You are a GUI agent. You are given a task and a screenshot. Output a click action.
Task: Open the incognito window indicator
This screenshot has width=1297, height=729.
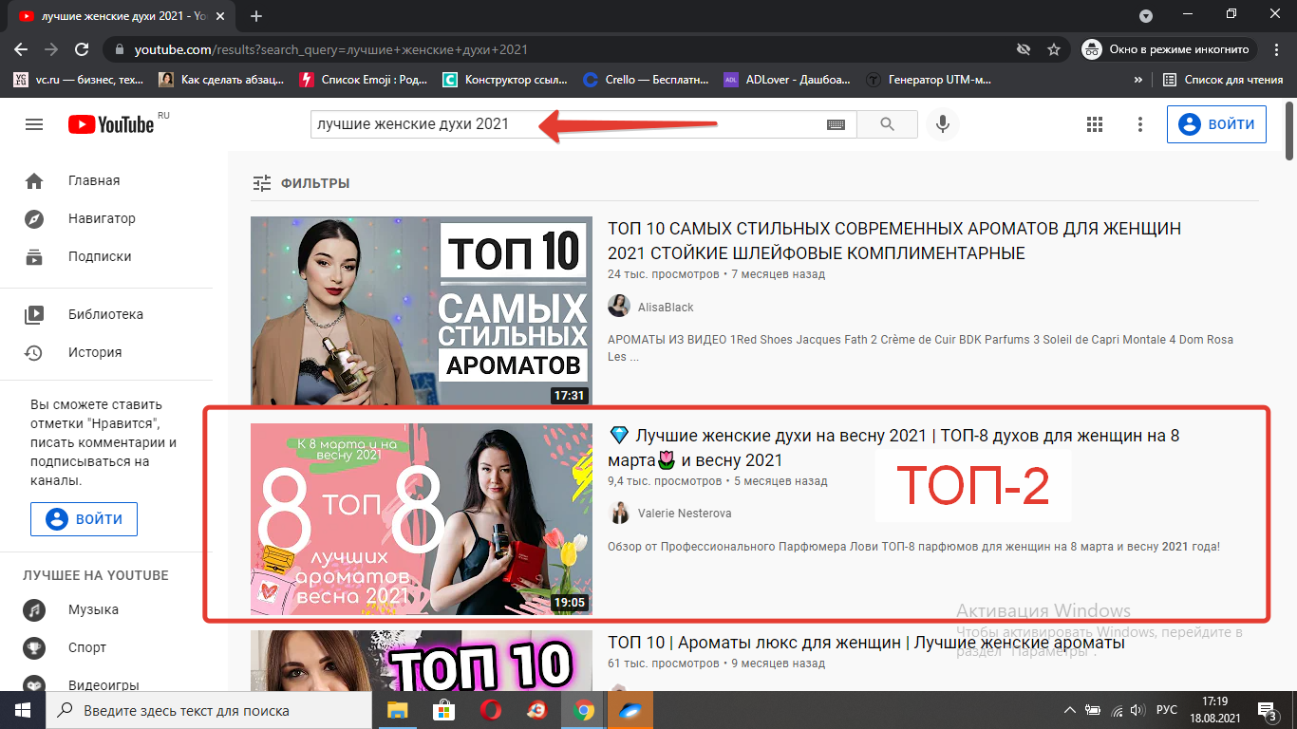tap(1169, 49)
